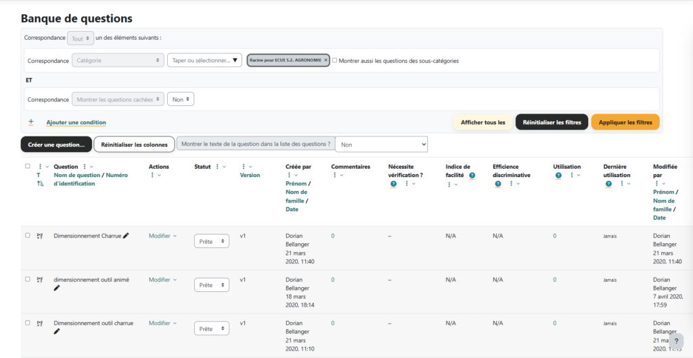This screenshot has width=693, height=358.
Task: Open the floating question mark help button
Action: 676,341
